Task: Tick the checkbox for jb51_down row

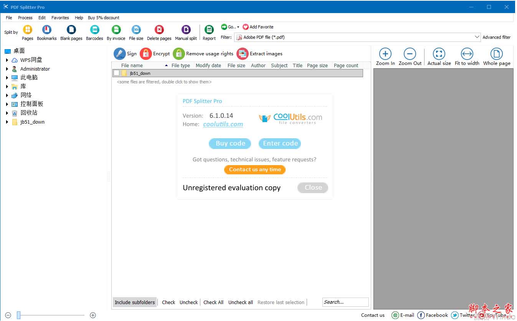Action: point(116,73)
